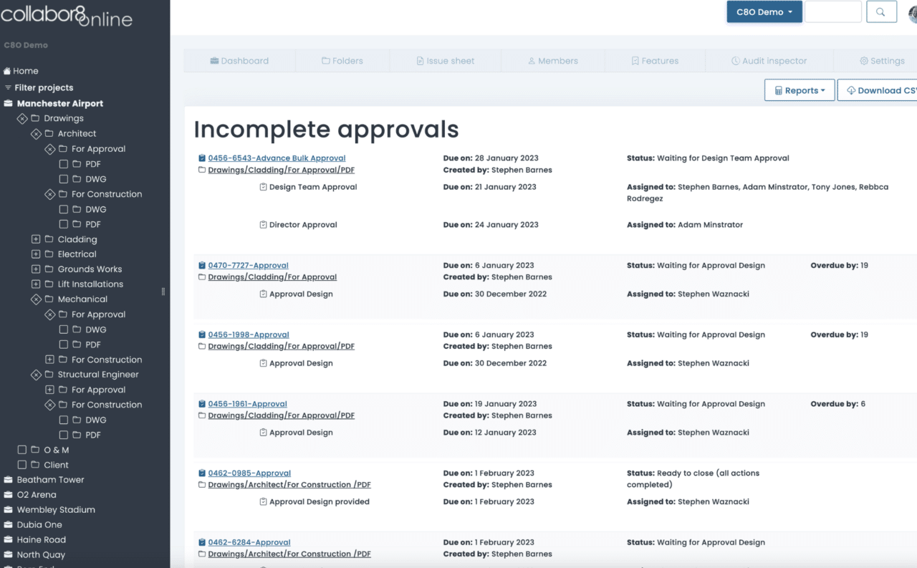Collapse the Mechanical folder tree
Image resolution: width=917 pixels, height=568 pixels.
[35, 299]
